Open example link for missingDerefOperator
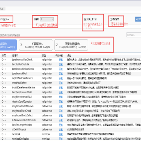 [61, 101]
